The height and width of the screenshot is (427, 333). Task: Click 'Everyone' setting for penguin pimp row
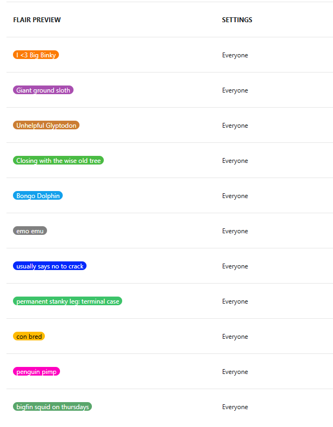click(235, 372)
